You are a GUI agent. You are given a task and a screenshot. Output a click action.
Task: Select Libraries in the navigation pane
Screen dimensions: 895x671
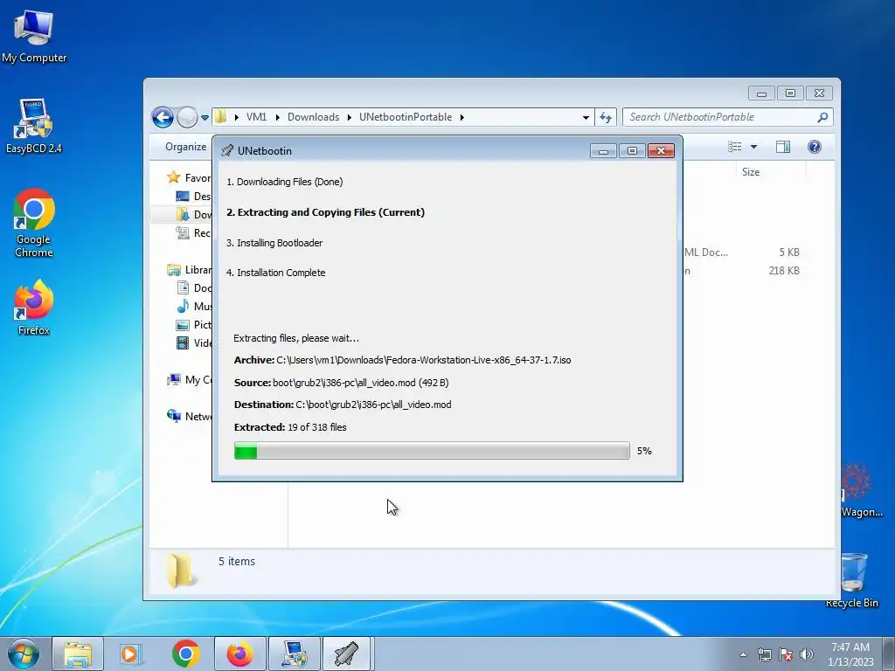[x=190, y=270]
